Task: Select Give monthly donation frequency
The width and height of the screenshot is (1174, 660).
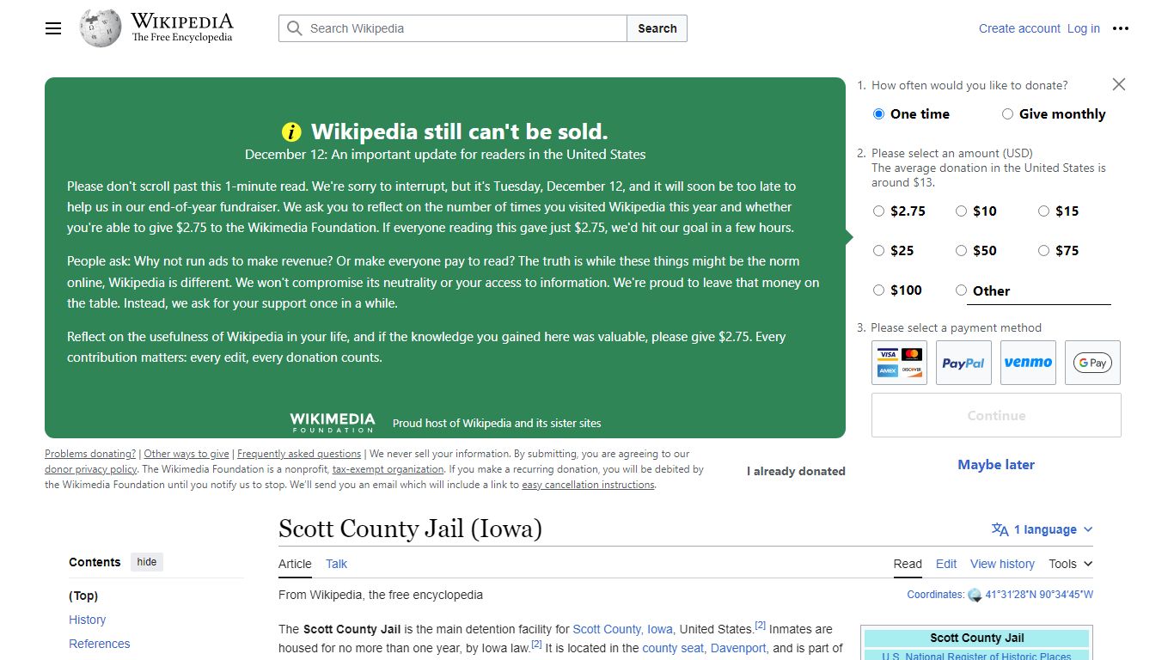Action: 1007,114
